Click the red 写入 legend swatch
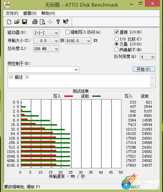Viewport: 163px width, 192px height. 68,96
